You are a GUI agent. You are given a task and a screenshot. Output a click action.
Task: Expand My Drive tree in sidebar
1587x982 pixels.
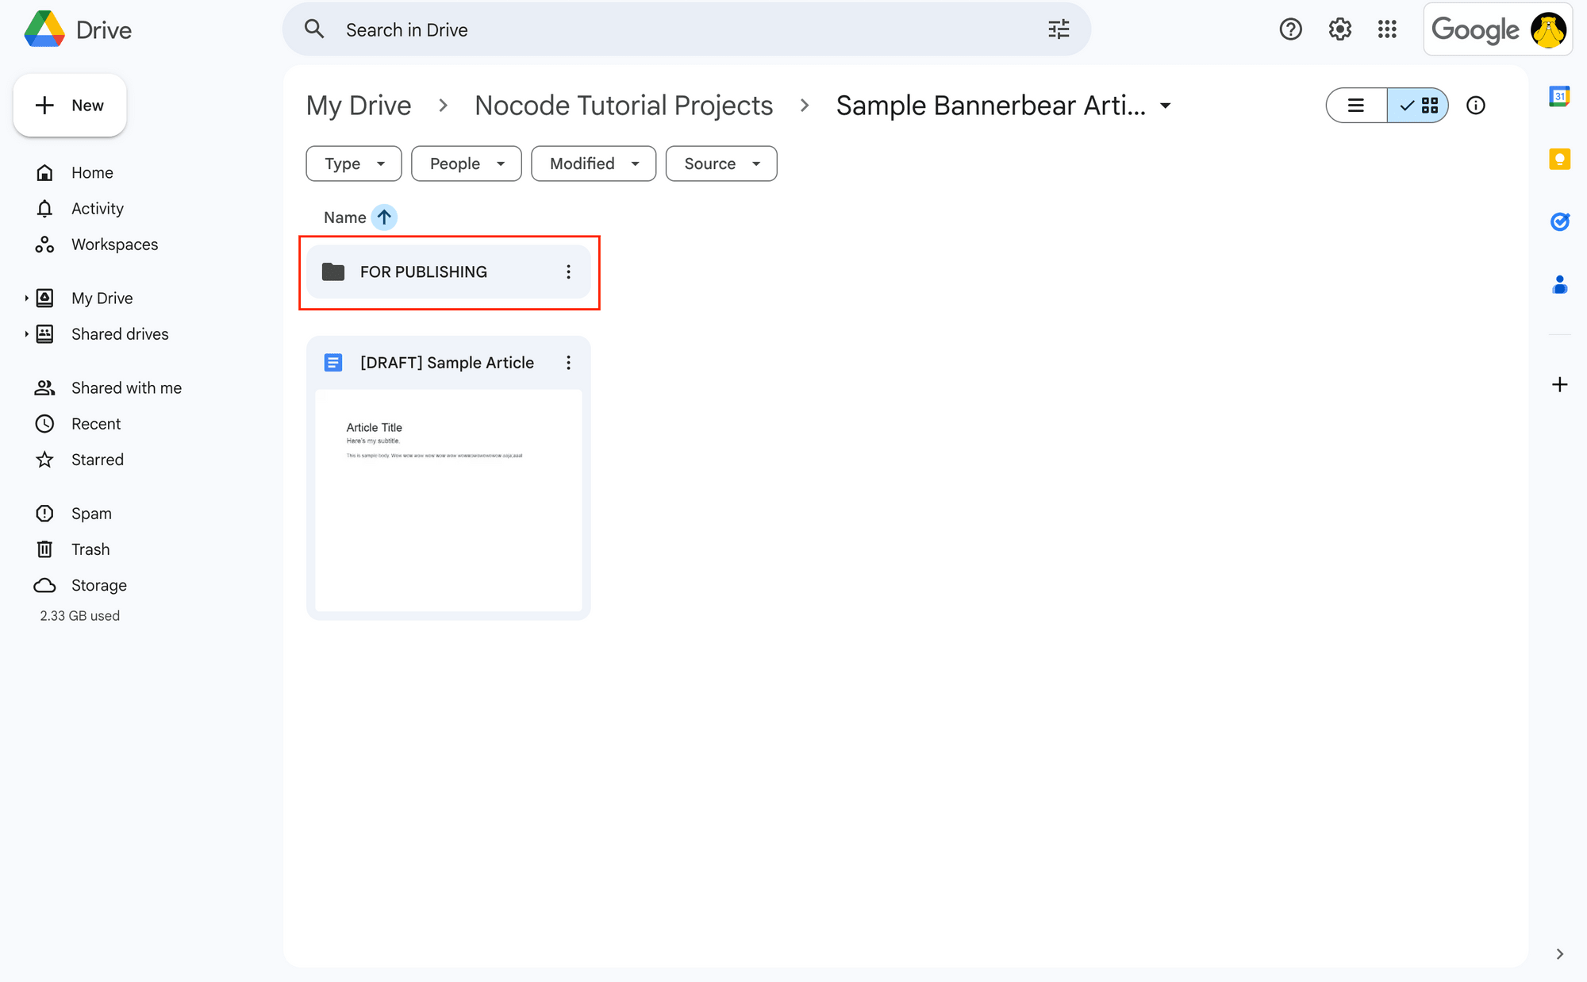tap(26, 298)
